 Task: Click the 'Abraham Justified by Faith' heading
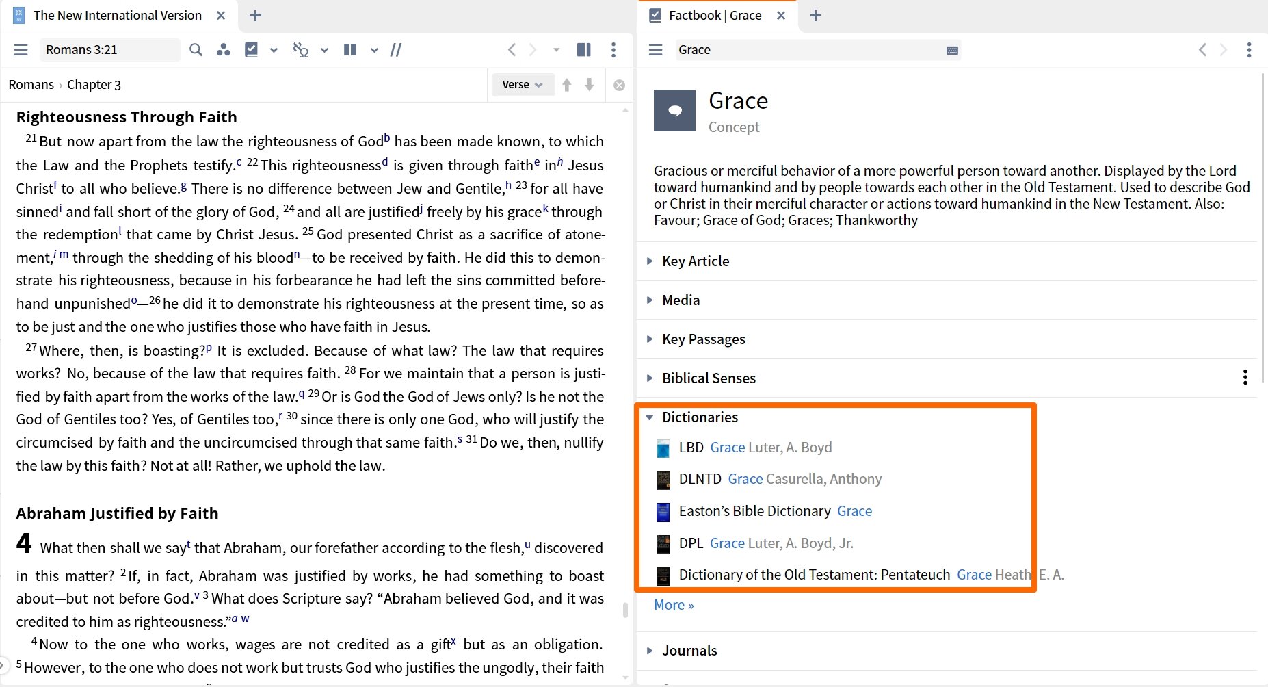118,513
